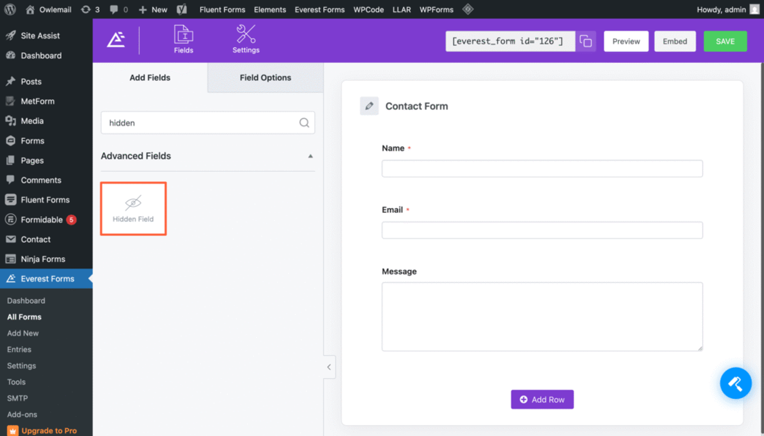Click the search magnifier icon
This screenshot has width=764, height=436.
[x=304, y=123]
